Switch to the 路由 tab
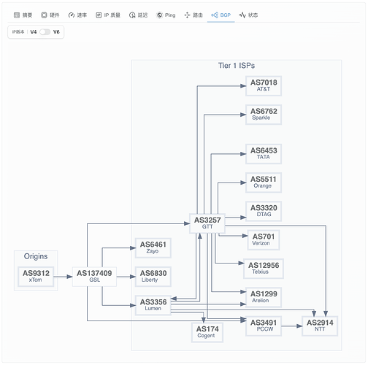This screenshot has height=365, width=368. coord(193,15)
